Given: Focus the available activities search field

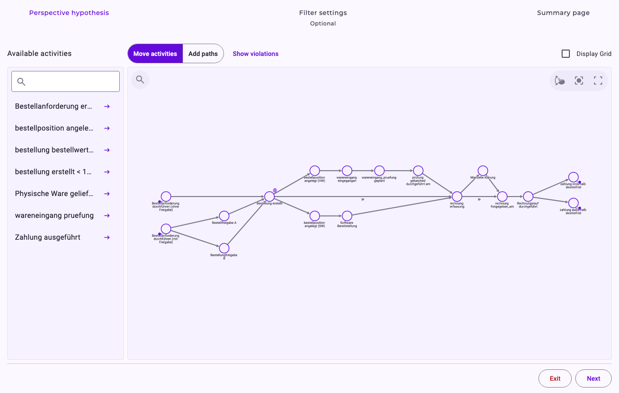Looking at the screenshot, I should (66, 81).
